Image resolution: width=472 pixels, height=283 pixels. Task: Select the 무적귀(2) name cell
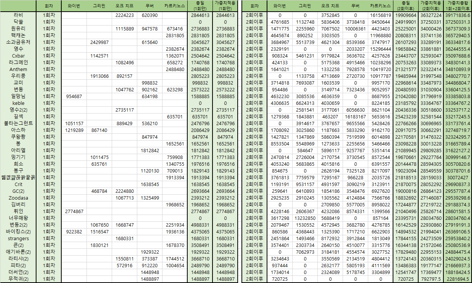click(18, 279)
